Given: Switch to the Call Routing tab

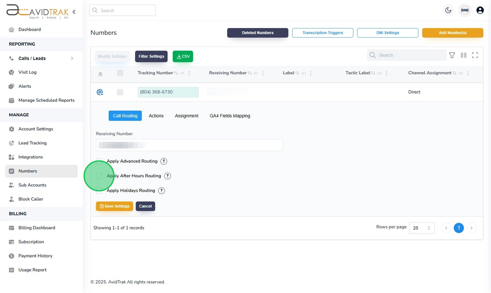Looking at the screenshot, I should tap(125, 116).
